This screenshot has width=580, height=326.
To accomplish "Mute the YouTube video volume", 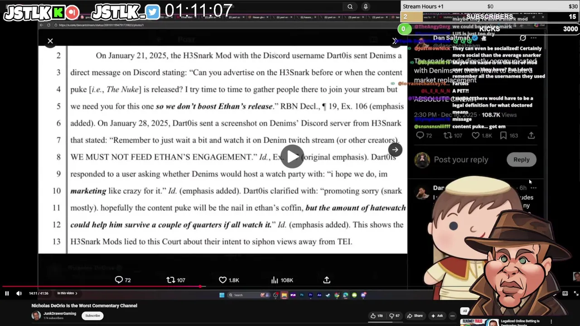I will click(19, 293).
